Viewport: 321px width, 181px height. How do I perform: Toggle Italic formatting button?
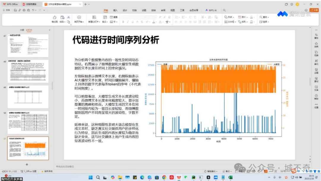(x=128, y=22)
